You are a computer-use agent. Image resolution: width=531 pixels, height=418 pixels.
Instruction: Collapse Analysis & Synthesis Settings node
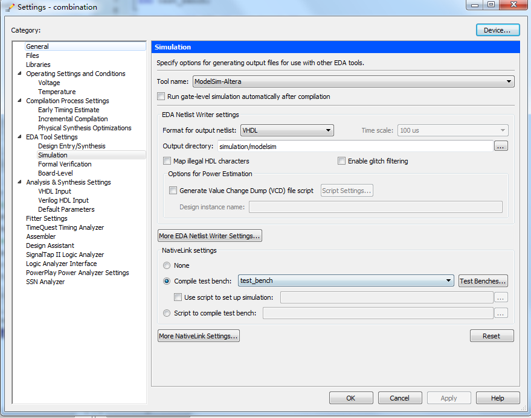tap(19, 182)
